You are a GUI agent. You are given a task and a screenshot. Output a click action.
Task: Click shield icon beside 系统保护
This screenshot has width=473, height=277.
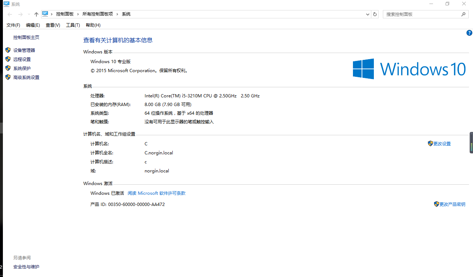click(x=8, y=68)
